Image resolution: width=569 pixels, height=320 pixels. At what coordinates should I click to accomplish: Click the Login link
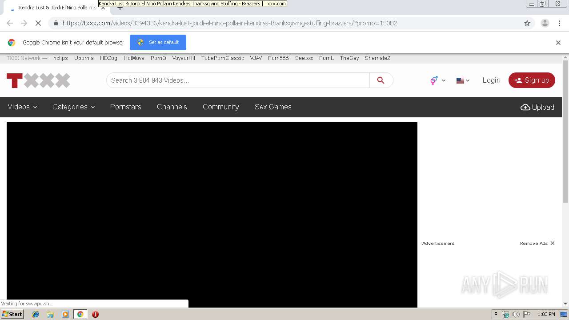(491, 80)
